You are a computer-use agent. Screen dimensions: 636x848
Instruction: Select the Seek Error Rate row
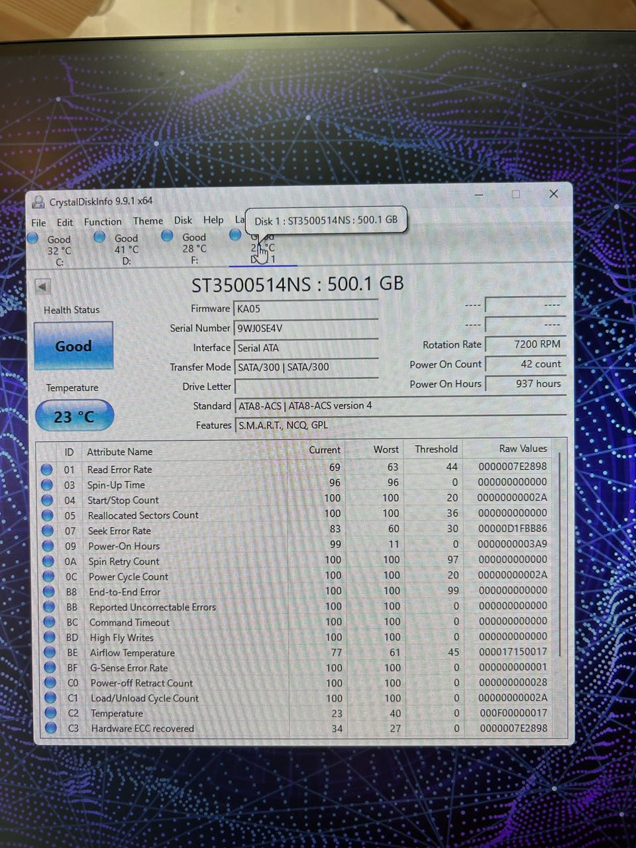pyautogui.click(x=299, y=530)
